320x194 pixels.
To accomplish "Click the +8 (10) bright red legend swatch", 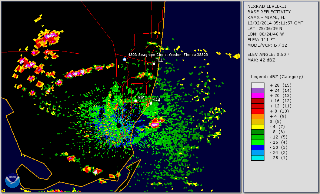I will 258,111.
